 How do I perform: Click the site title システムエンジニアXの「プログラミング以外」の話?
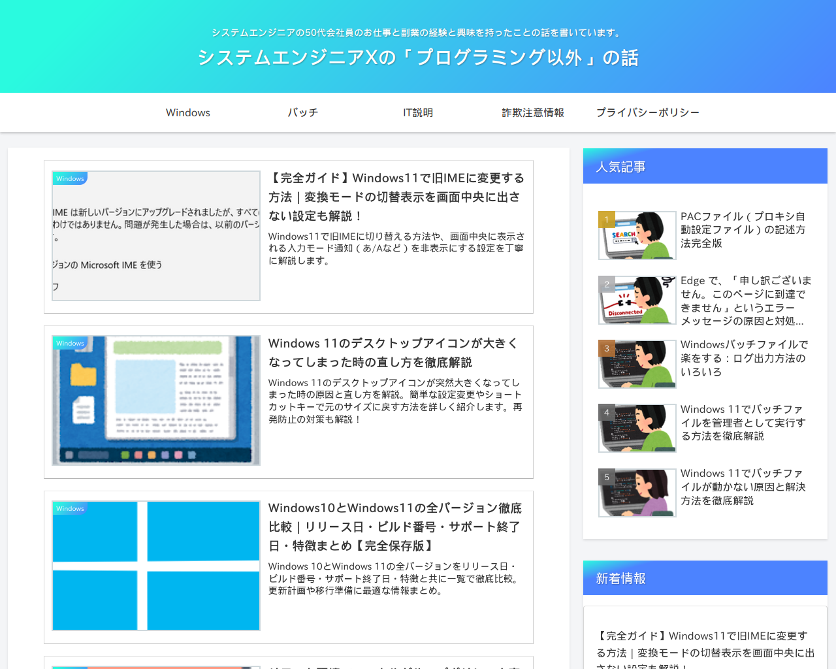pos(418,57)
